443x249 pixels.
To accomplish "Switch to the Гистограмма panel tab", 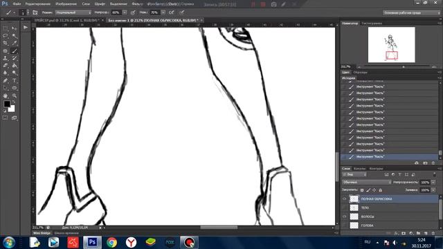I will (372, 23).
